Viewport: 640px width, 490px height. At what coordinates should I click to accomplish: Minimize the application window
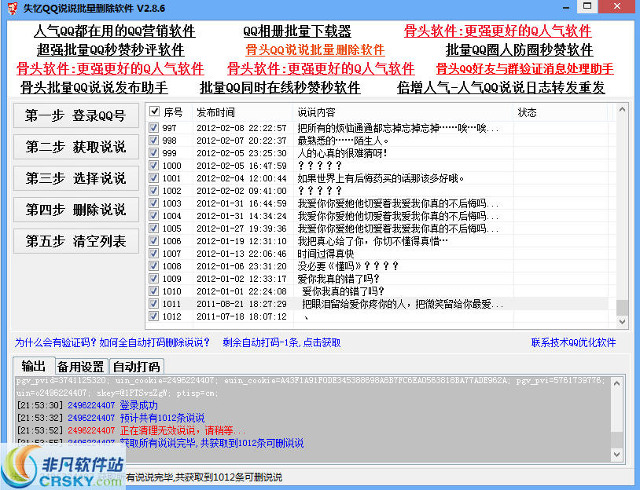(x=567, y=7)
